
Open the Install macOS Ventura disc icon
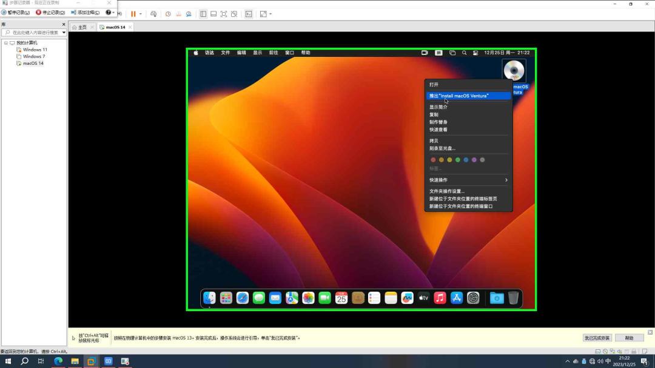514,71
